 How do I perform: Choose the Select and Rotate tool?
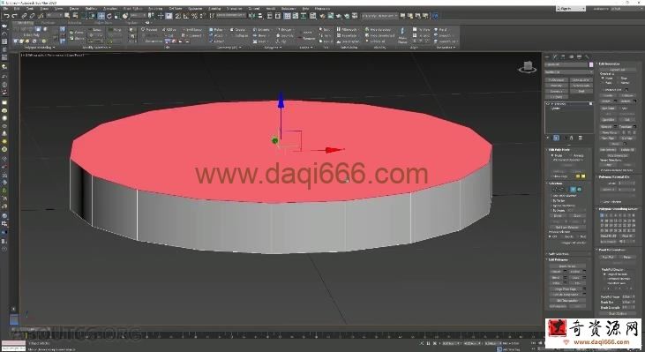tap(109, 16)
